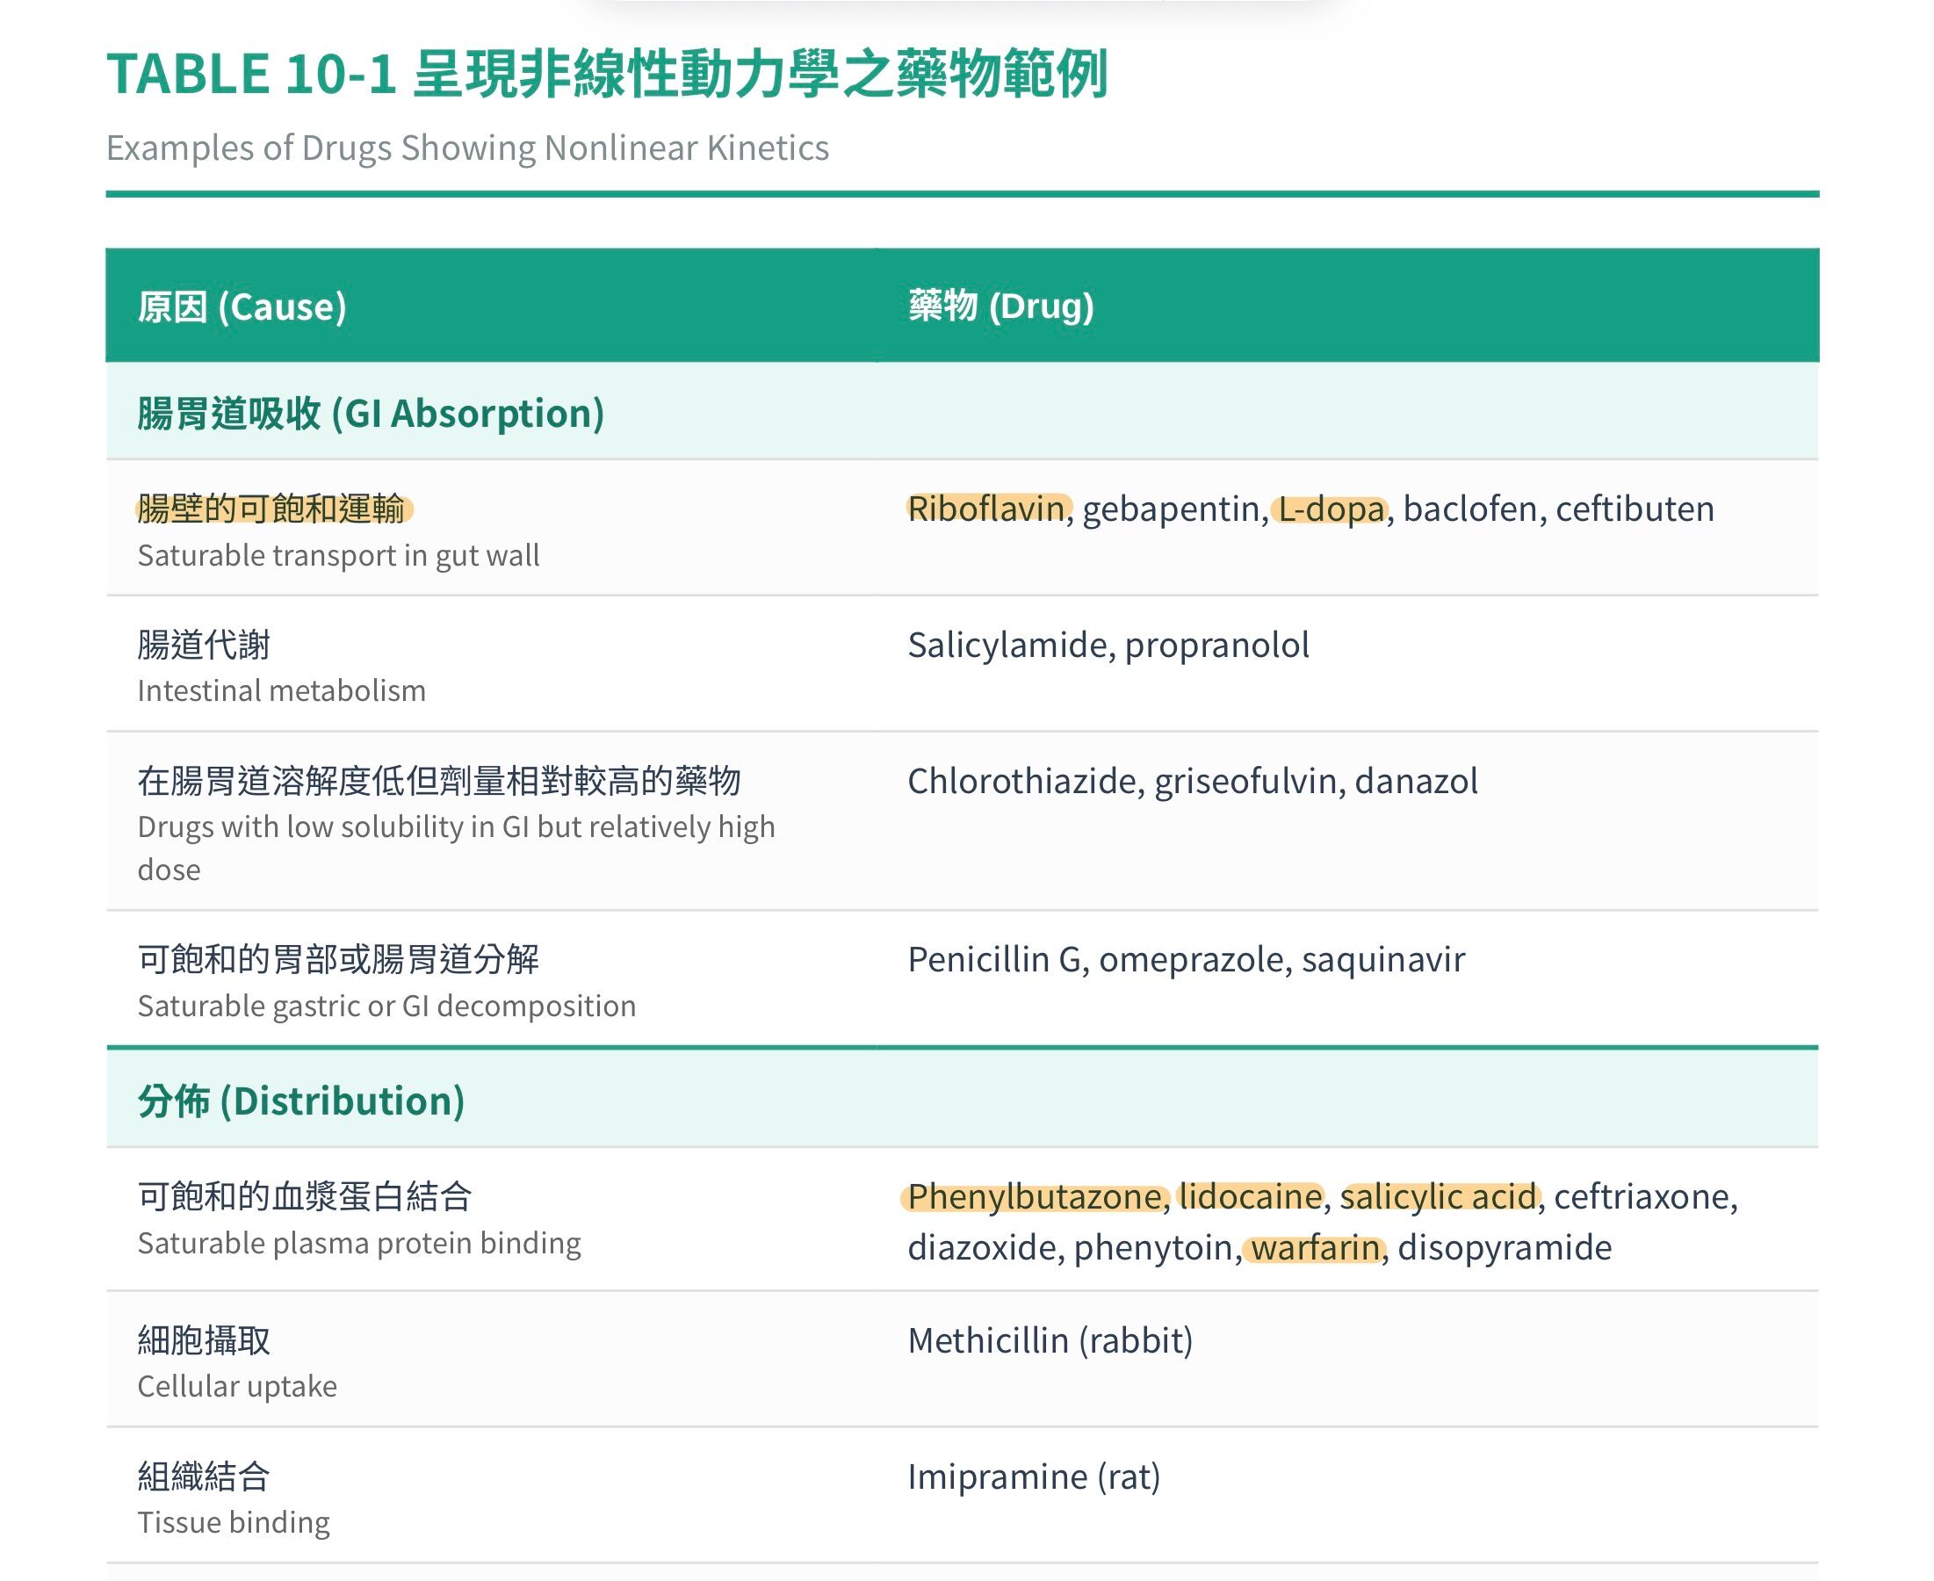Screen dimensions: 1934x1581
Task: Click 'Saturable gastric or GI decomposition'
Action: [x=386, y=1006]
